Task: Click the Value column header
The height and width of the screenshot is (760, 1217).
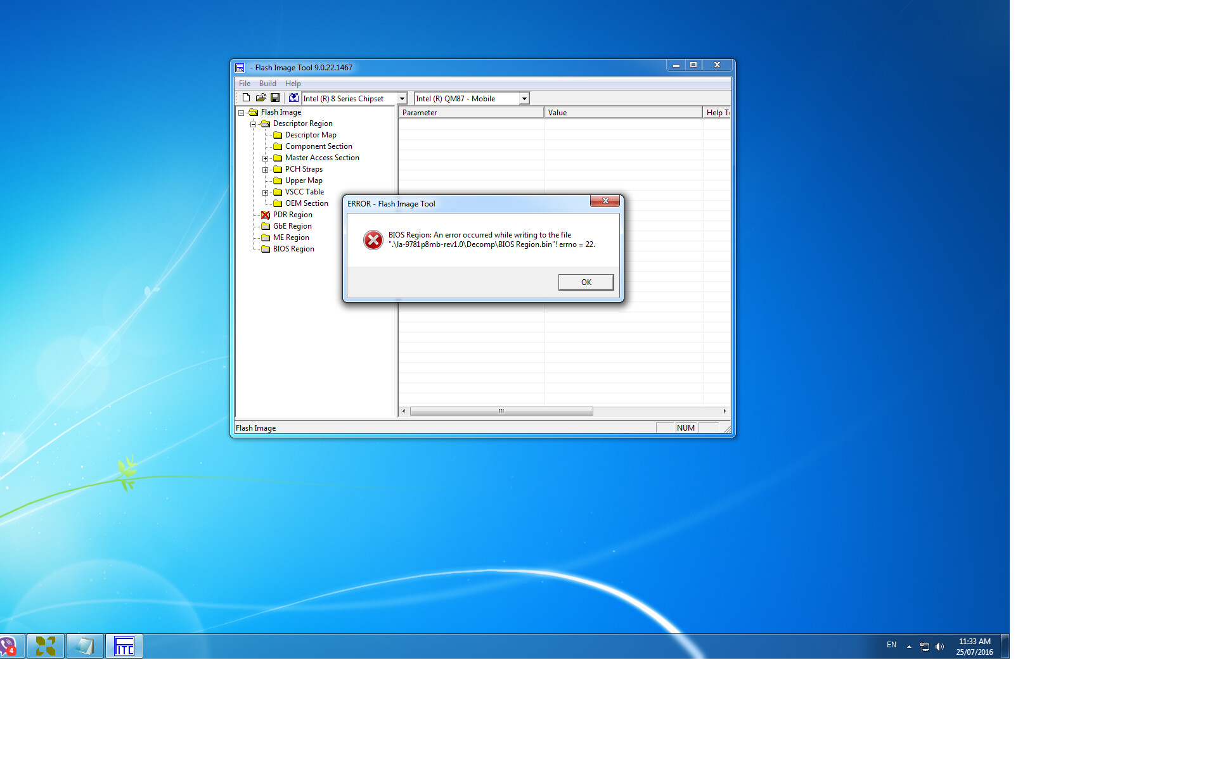Action: pyautogui.click(x=623, y=113)
